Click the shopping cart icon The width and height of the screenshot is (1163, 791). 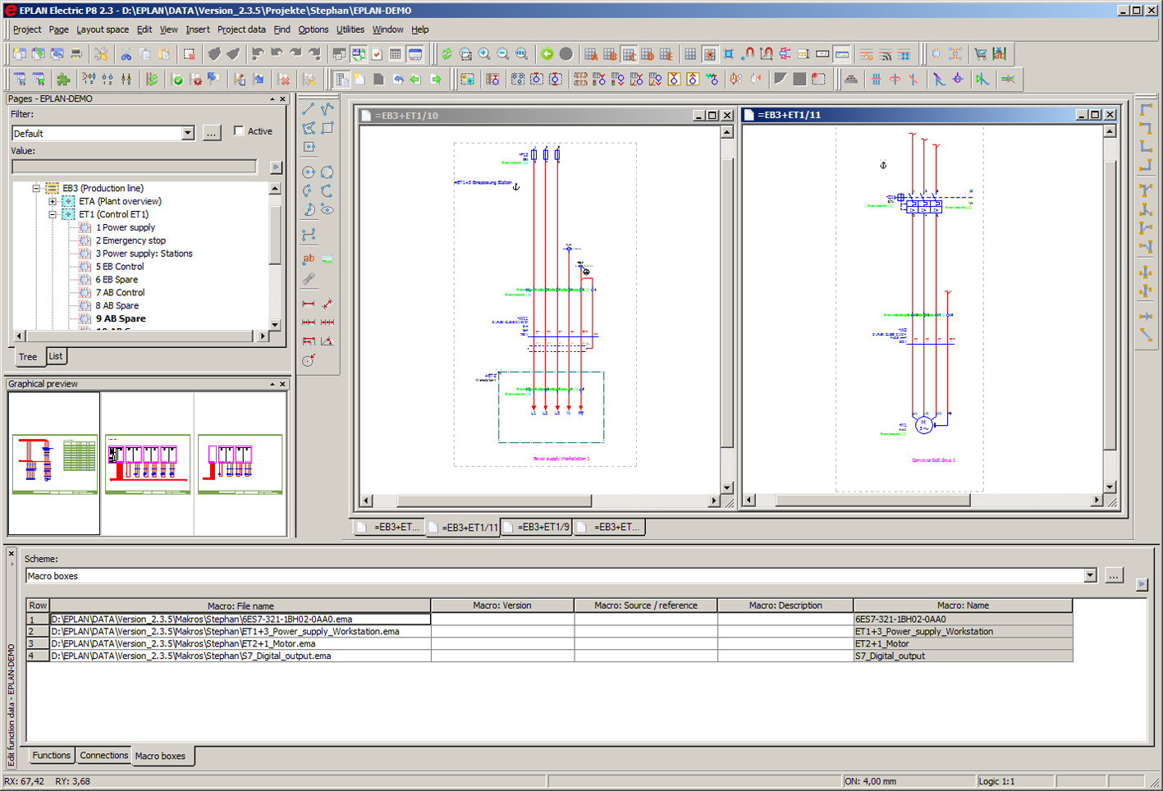[x=980, y=54]
